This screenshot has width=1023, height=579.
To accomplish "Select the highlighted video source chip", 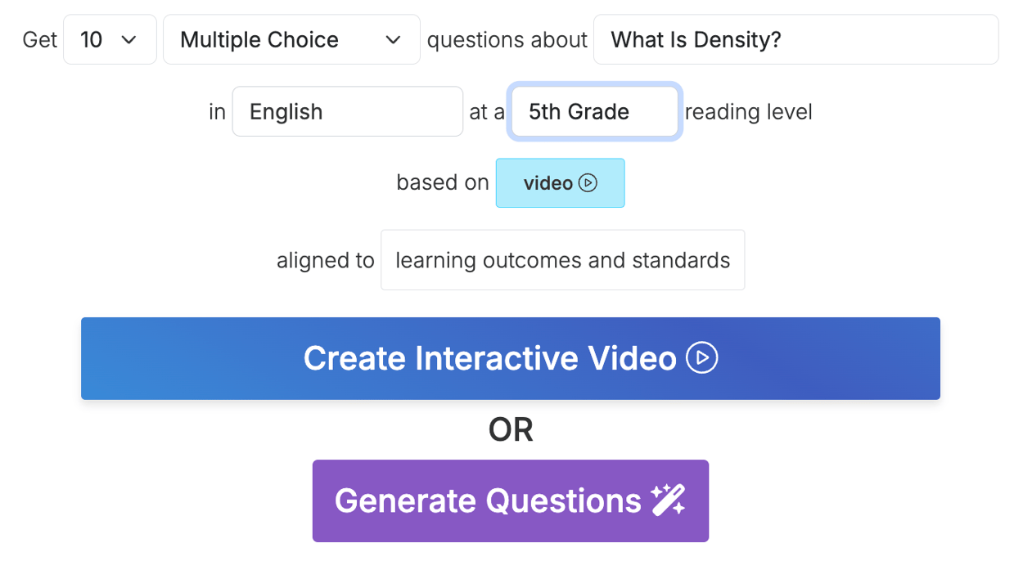I will (x=560, y=182).
